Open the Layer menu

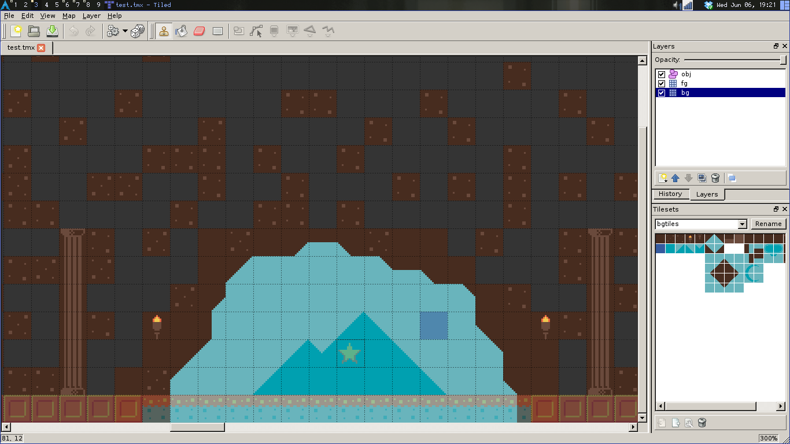pyautogui.click(x=91, y=16)
